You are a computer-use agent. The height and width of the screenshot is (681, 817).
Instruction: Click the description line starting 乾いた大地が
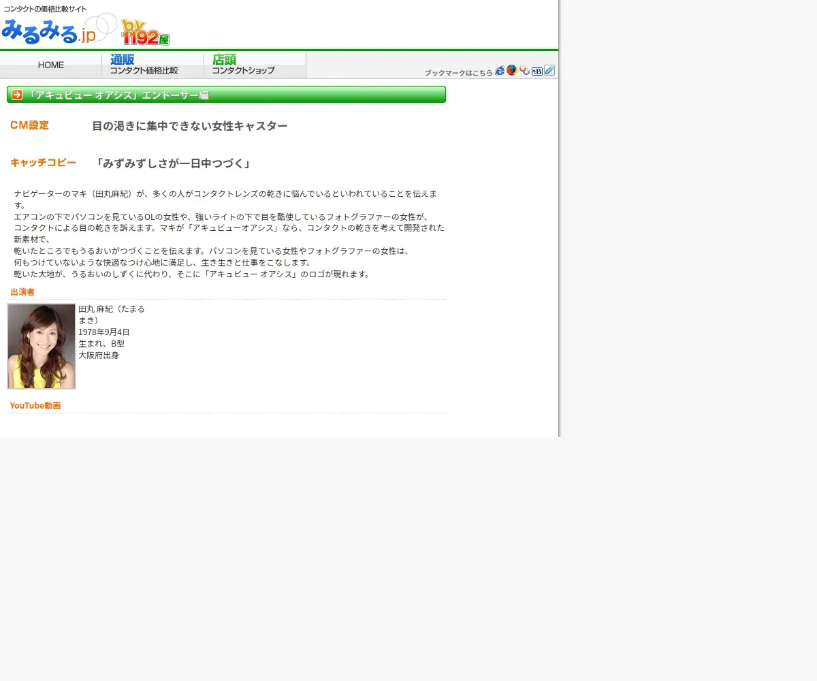(x=192, y=274)
